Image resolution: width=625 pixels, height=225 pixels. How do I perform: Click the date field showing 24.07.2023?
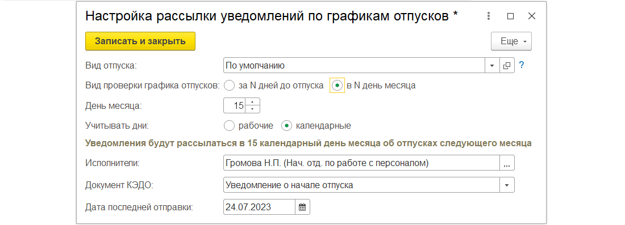(260, 207)
